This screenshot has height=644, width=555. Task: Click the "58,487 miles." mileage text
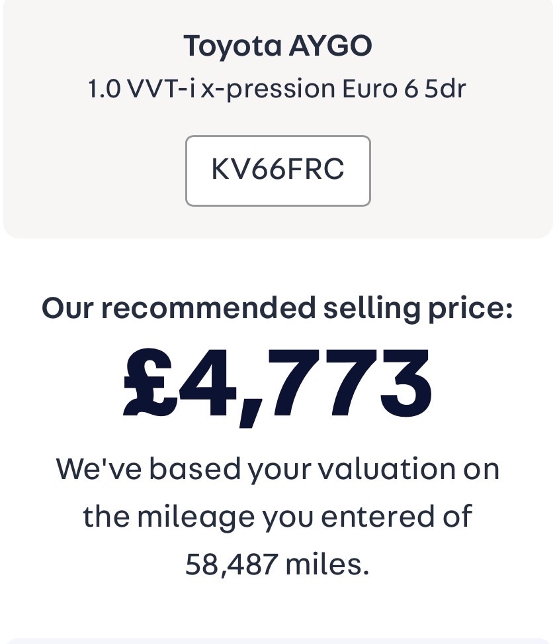(278, 564)
